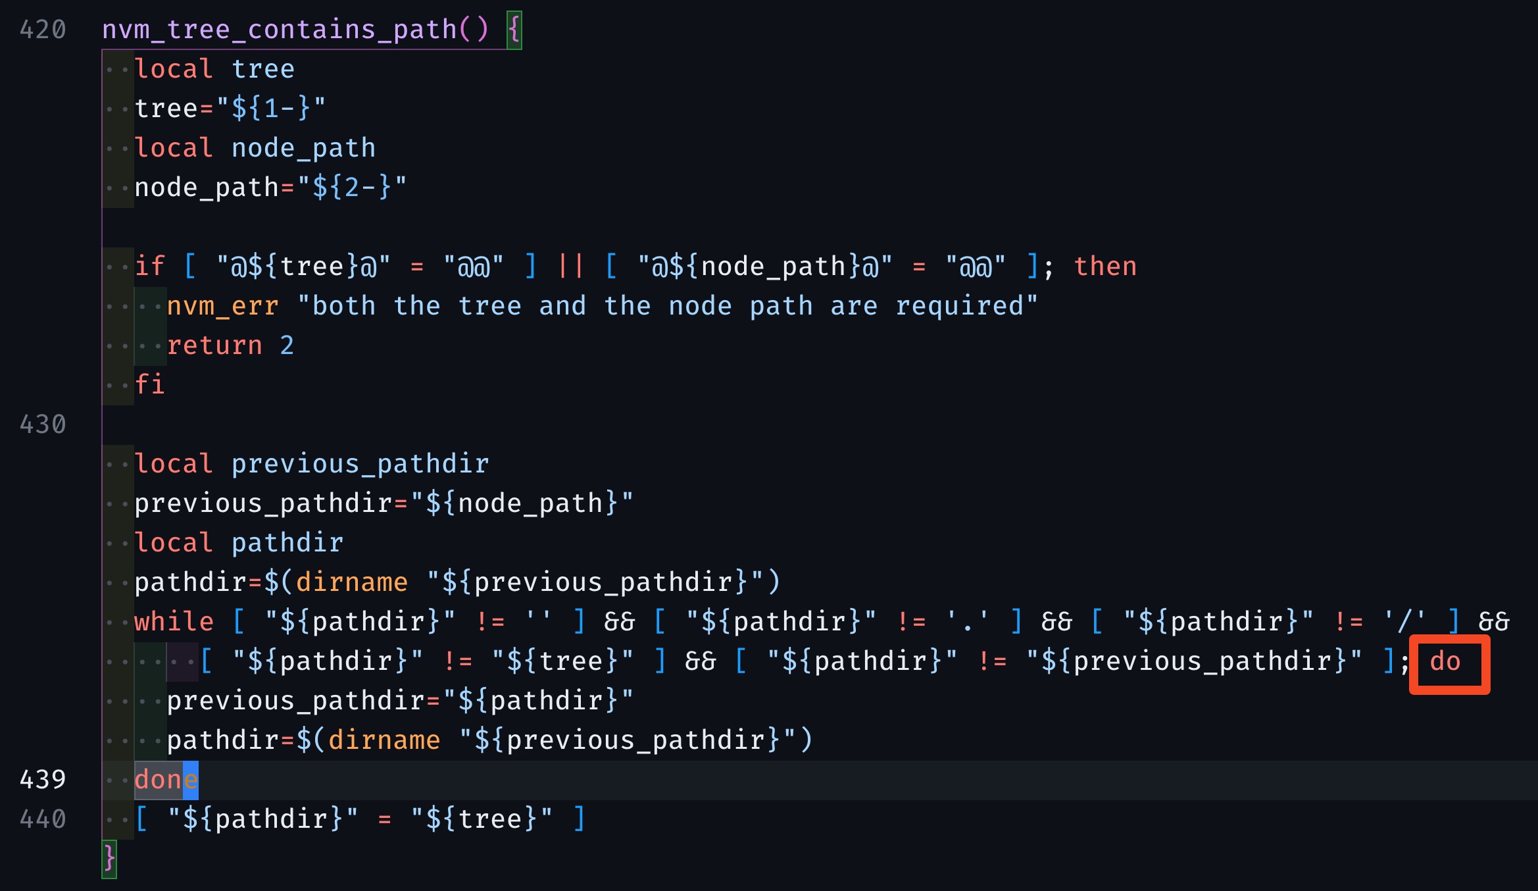Click 'tree="${1-}"' assignment
Image resolution: width=1538 pixels, height=891 pixels.
(230, 109)
